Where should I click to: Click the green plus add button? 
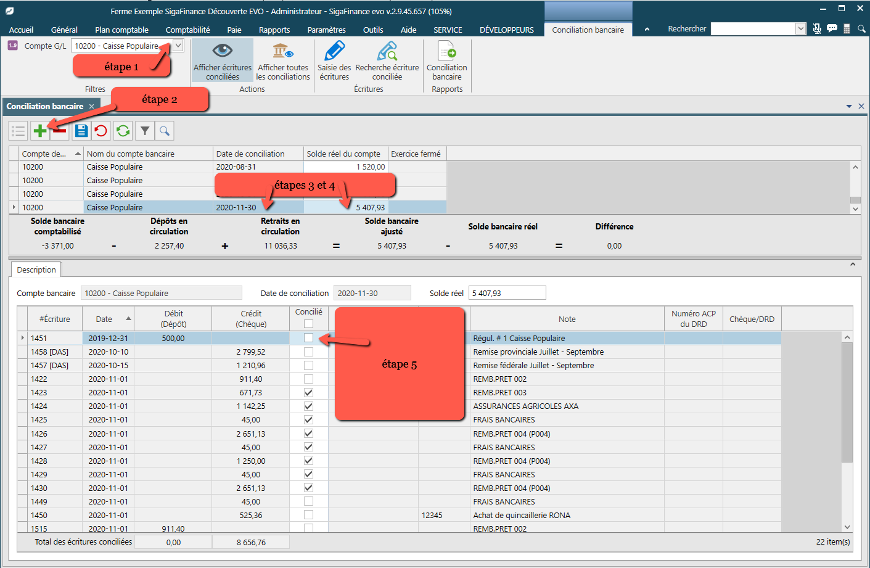tap(40, 131)
